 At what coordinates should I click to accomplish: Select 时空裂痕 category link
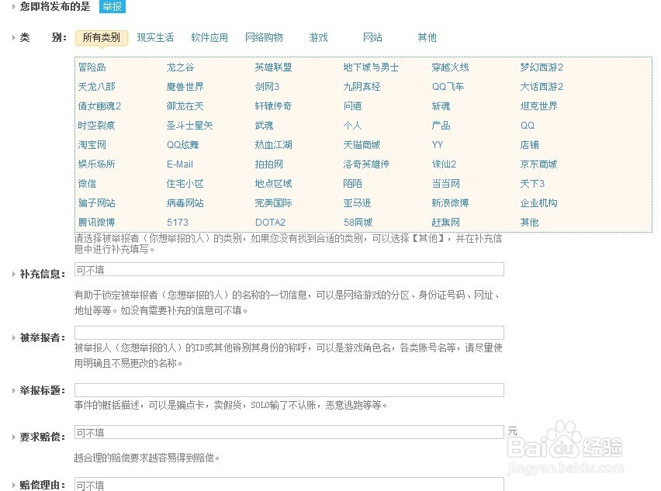tap(96, 126)
